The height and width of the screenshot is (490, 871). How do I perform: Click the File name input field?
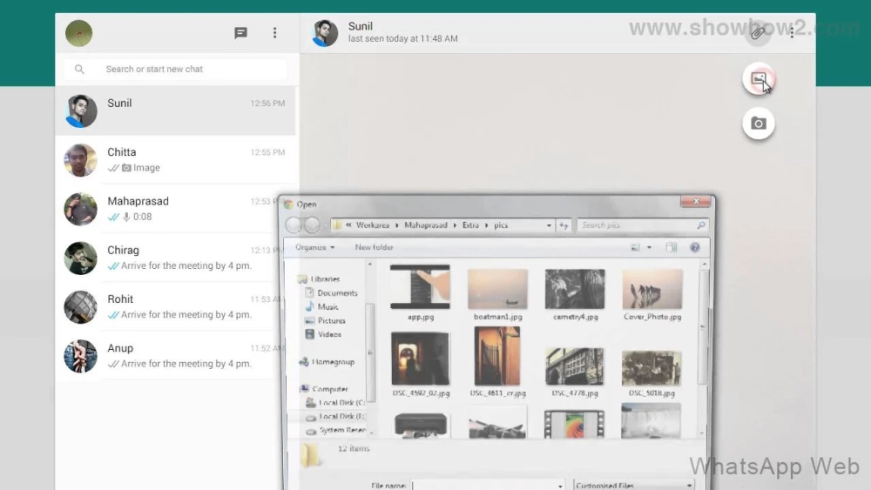(488, 485)
